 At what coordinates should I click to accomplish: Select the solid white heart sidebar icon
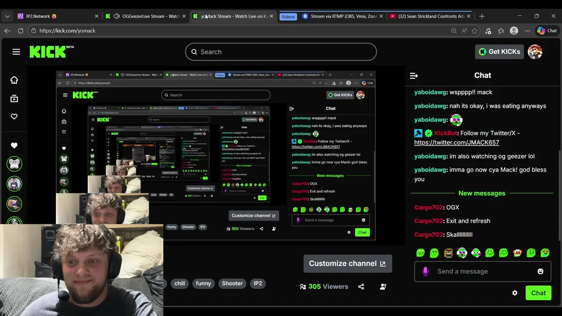[x=14, y=145]
